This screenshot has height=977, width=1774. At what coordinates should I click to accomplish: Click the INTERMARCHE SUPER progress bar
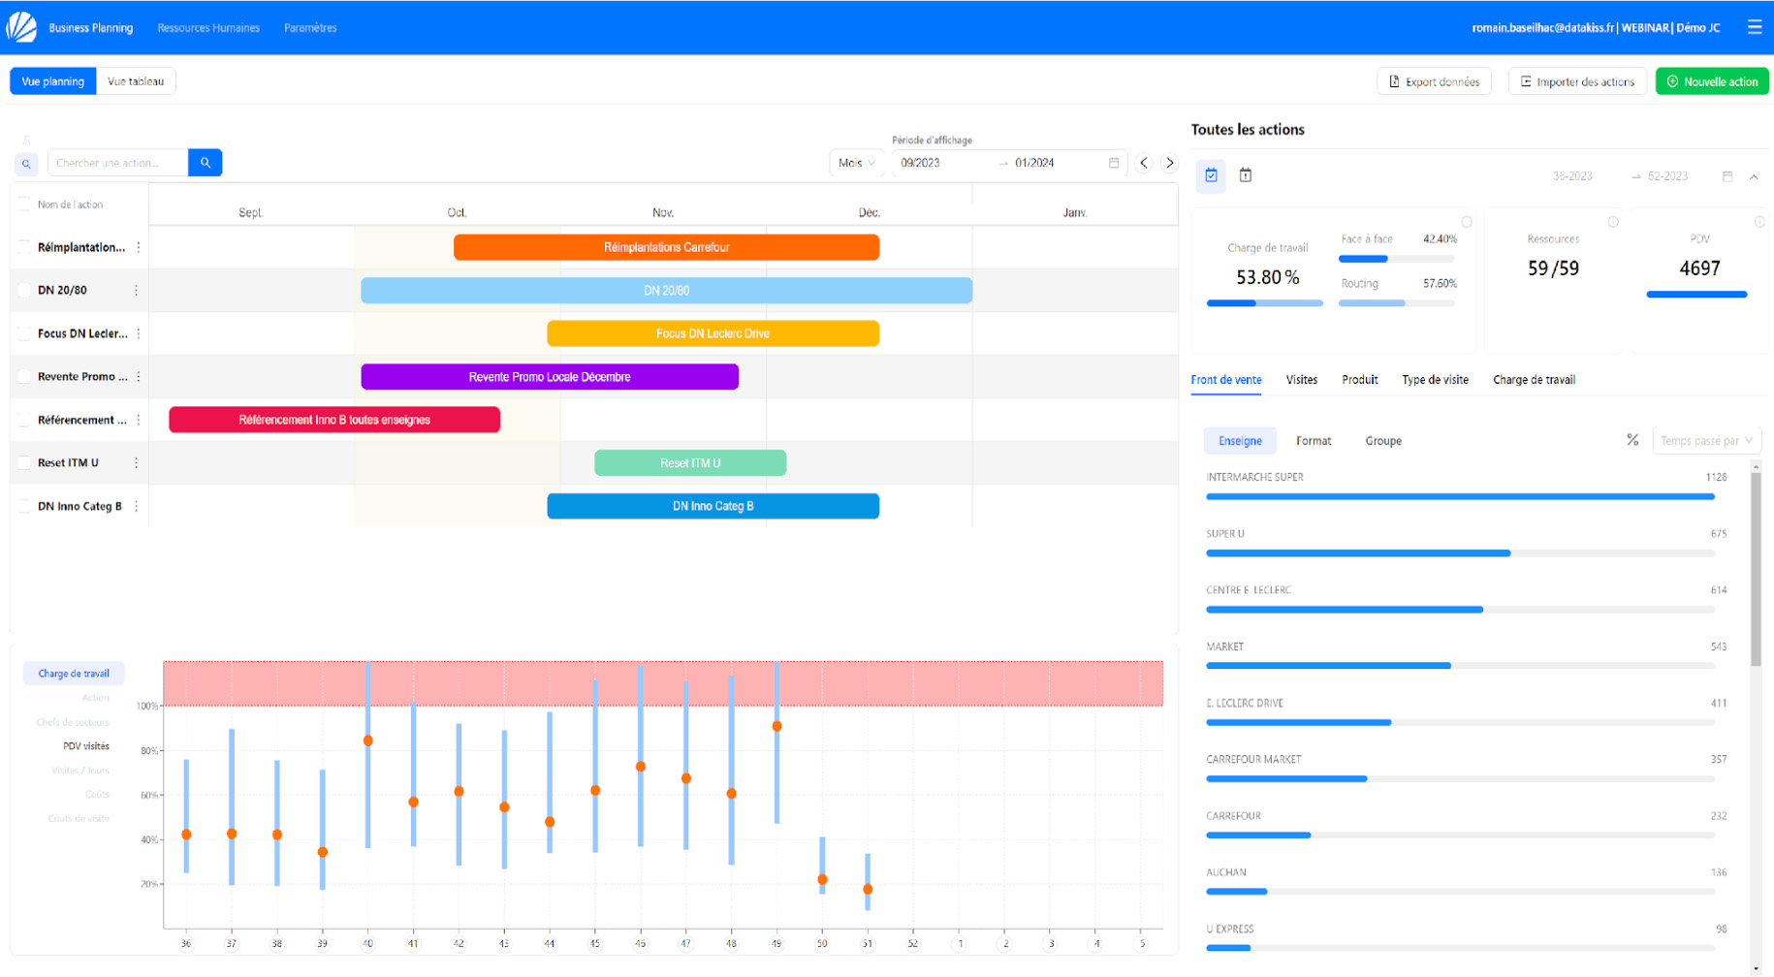(x=1460, y=496)
